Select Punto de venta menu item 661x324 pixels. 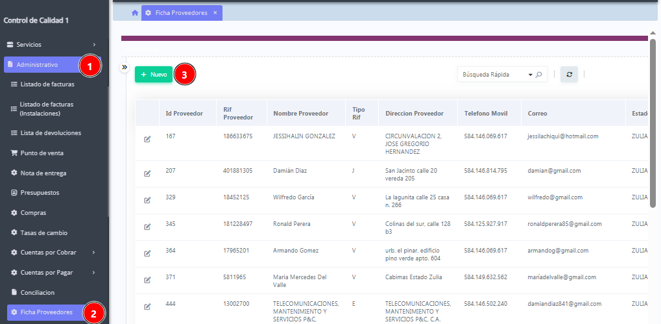pos(43,153)
